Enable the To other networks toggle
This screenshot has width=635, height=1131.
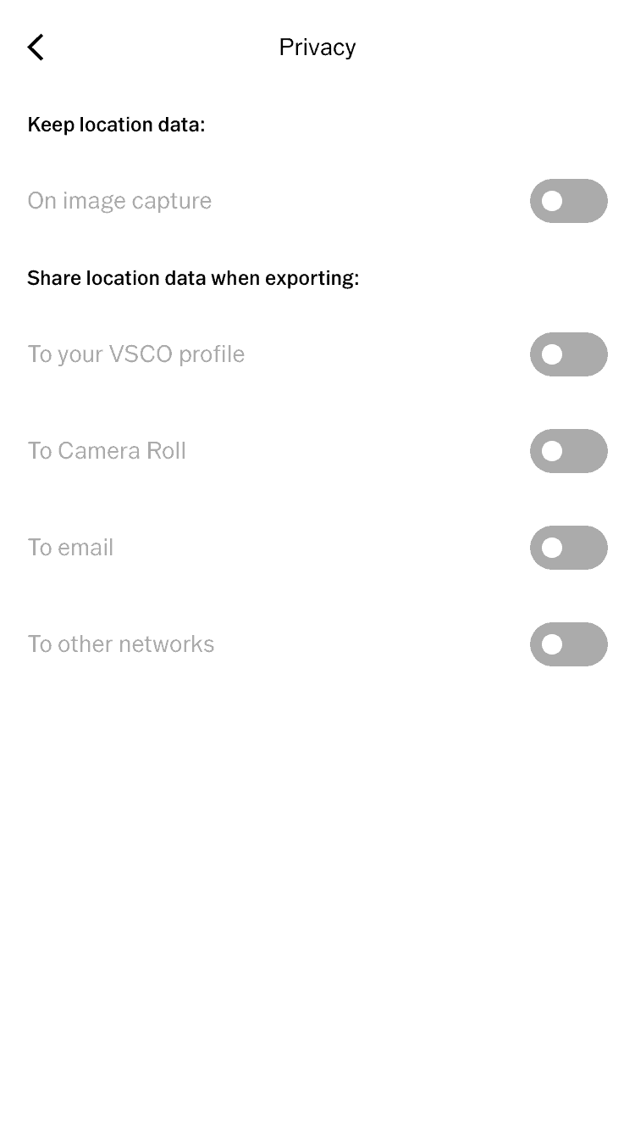pos(568,644)
